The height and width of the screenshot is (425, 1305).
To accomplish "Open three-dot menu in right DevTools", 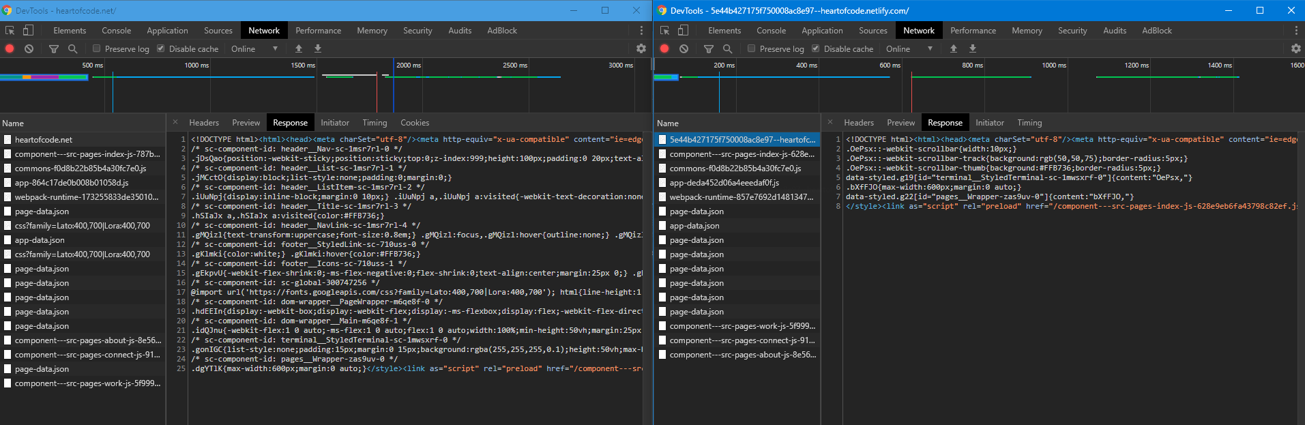I will 1296,31.
